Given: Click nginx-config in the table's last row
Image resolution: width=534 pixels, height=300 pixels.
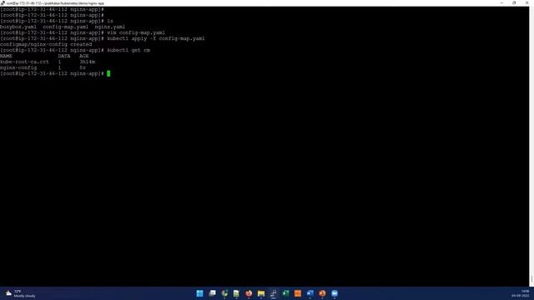Looking at the screenshot, I should pos(18,67).
